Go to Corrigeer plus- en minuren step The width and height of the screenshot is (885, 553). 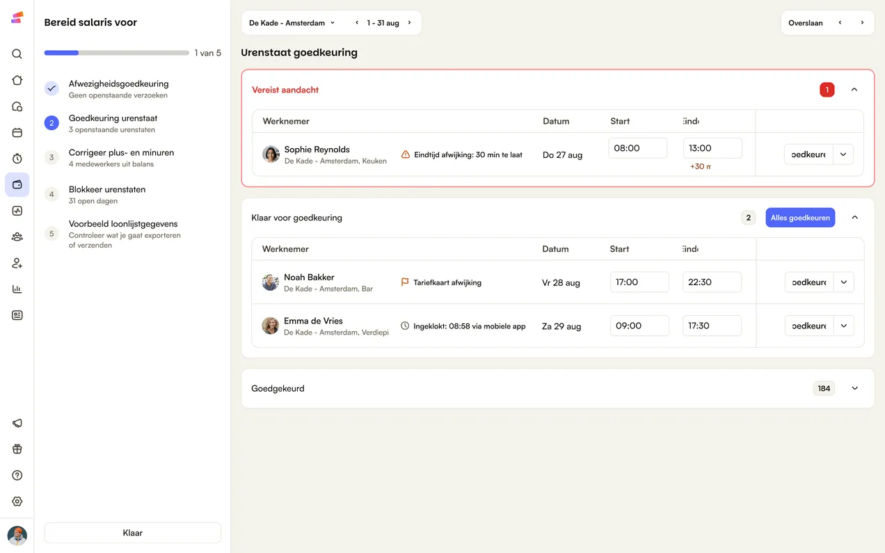[x=133, y=158]
